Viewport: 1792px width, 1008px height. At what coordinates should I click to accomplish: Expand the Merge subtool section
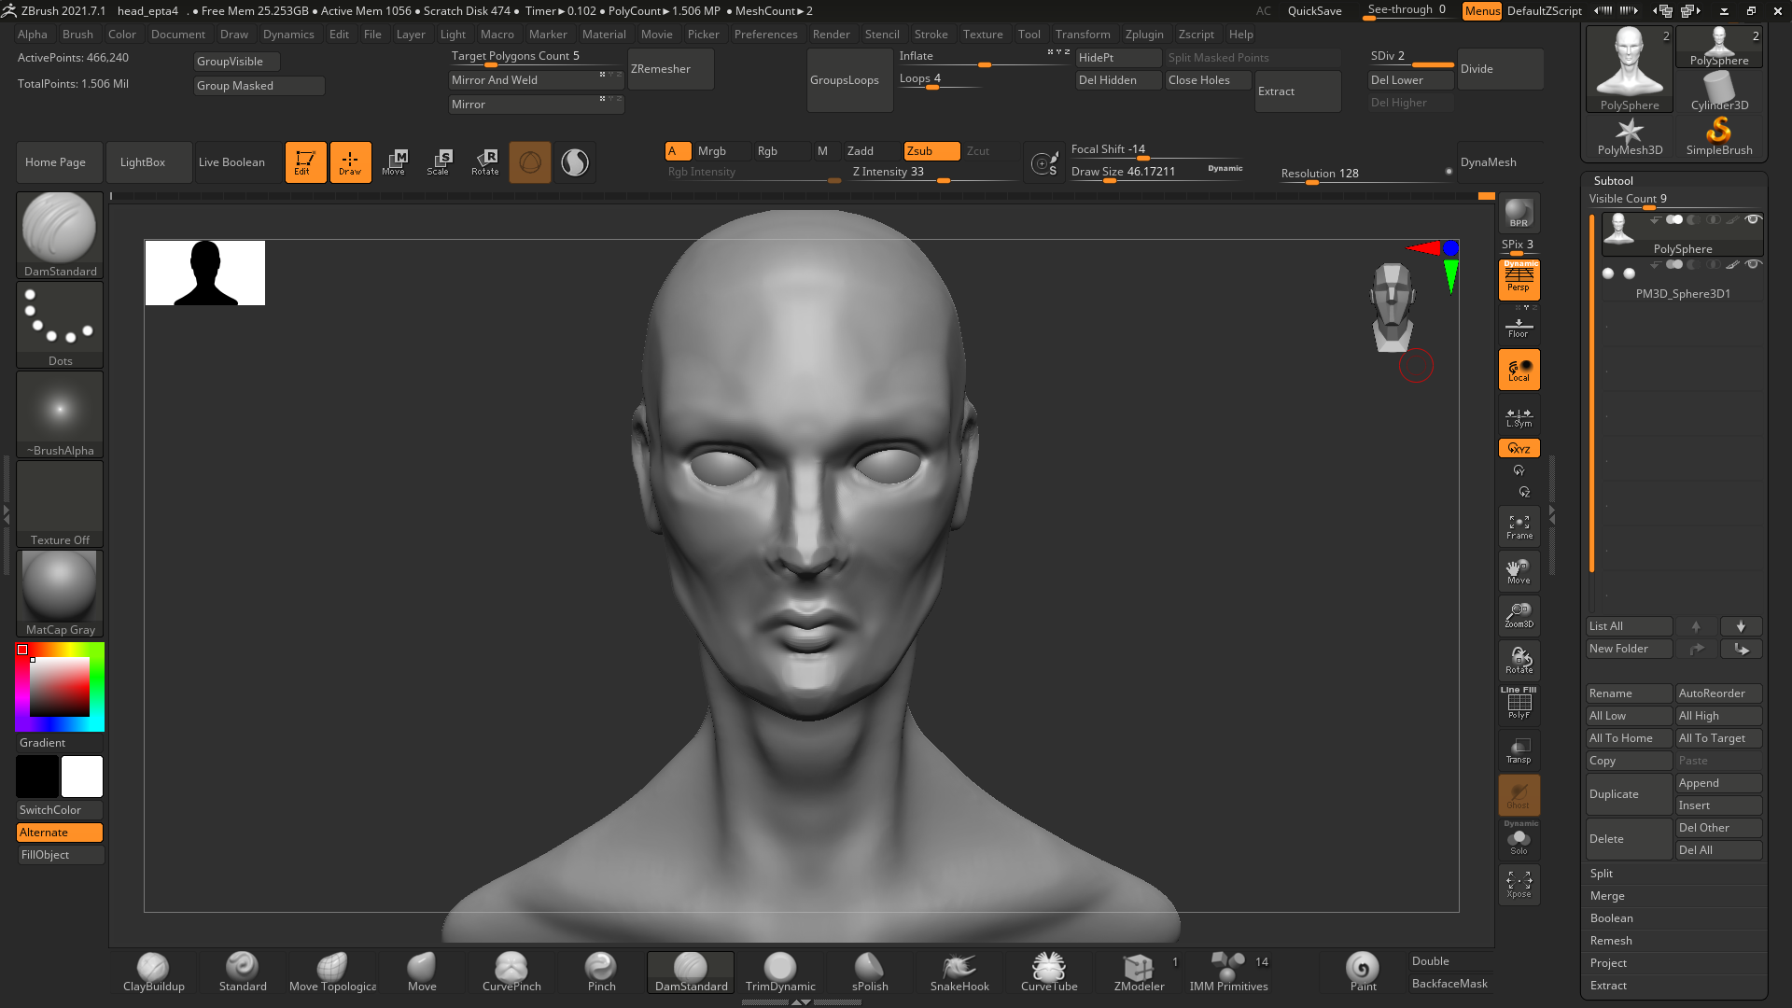(1607, 896)
